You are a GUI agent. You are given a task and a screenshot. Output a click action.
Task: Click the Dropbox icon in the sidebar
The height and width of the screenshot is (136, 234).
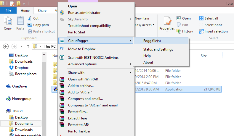pyautogui.click(x=11, y=68)
